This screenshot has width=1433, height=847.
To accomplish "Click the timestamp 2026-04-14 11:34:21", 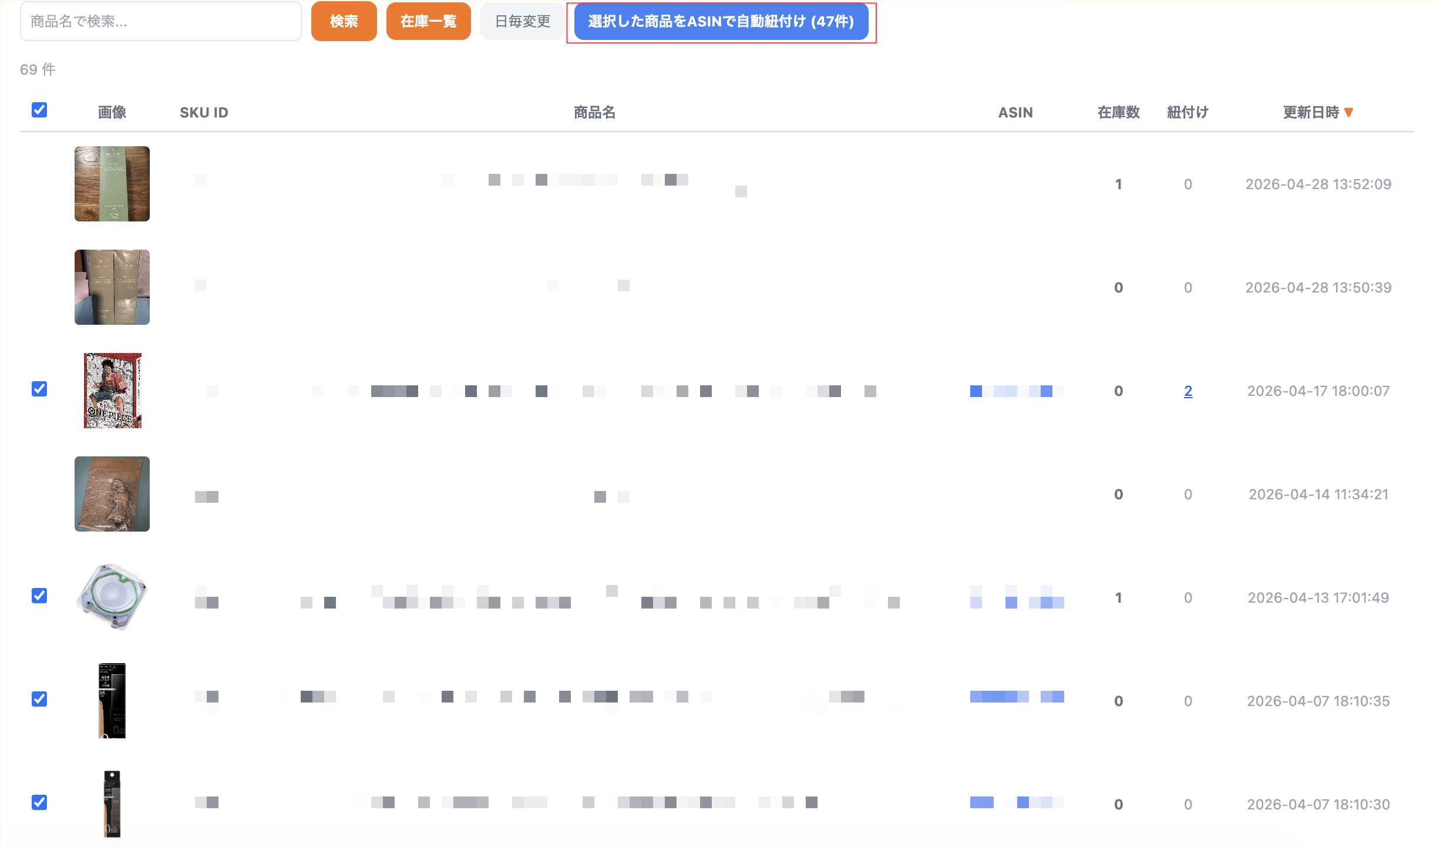I will 1318,494.
